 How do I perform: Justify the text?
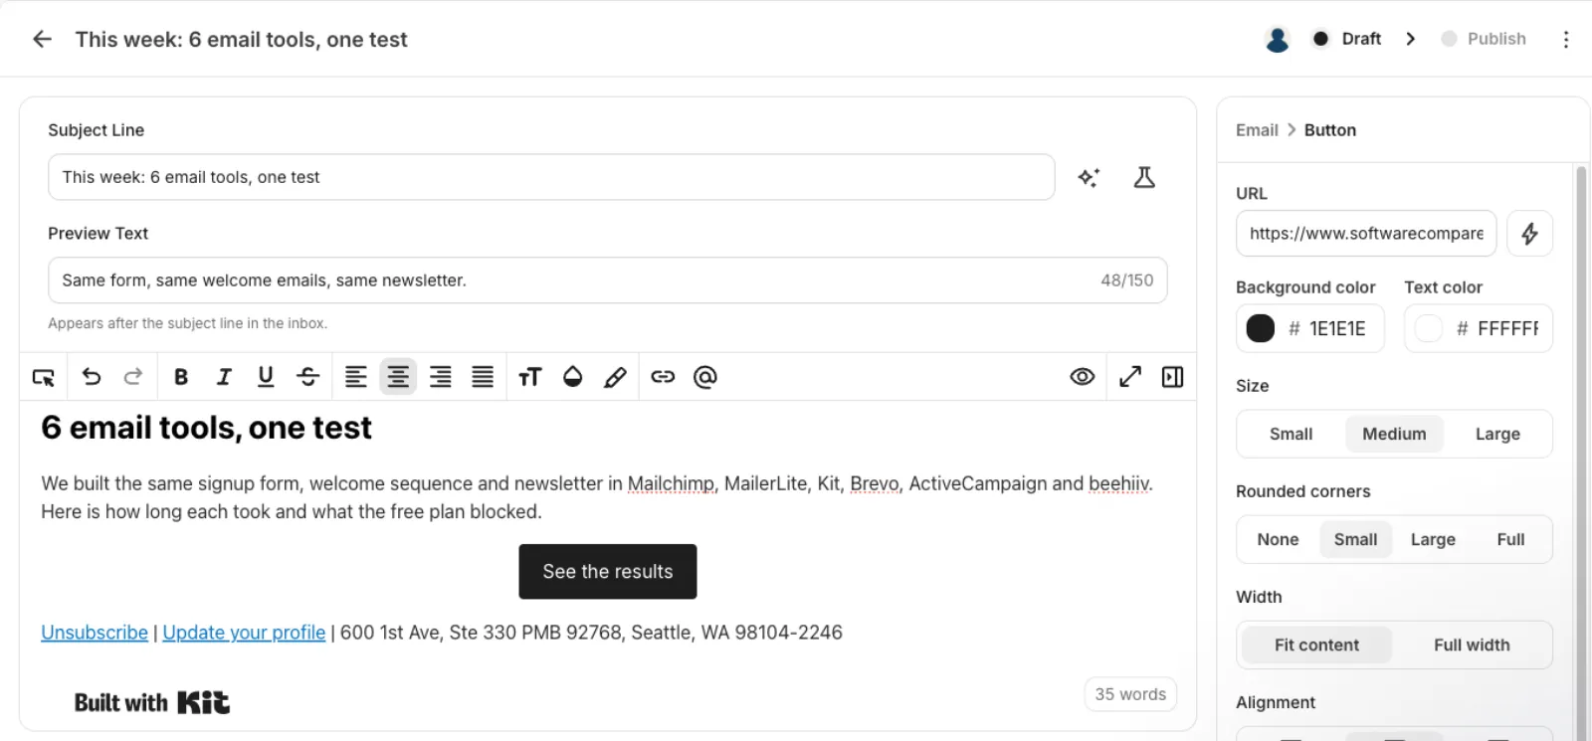(483, 377)
